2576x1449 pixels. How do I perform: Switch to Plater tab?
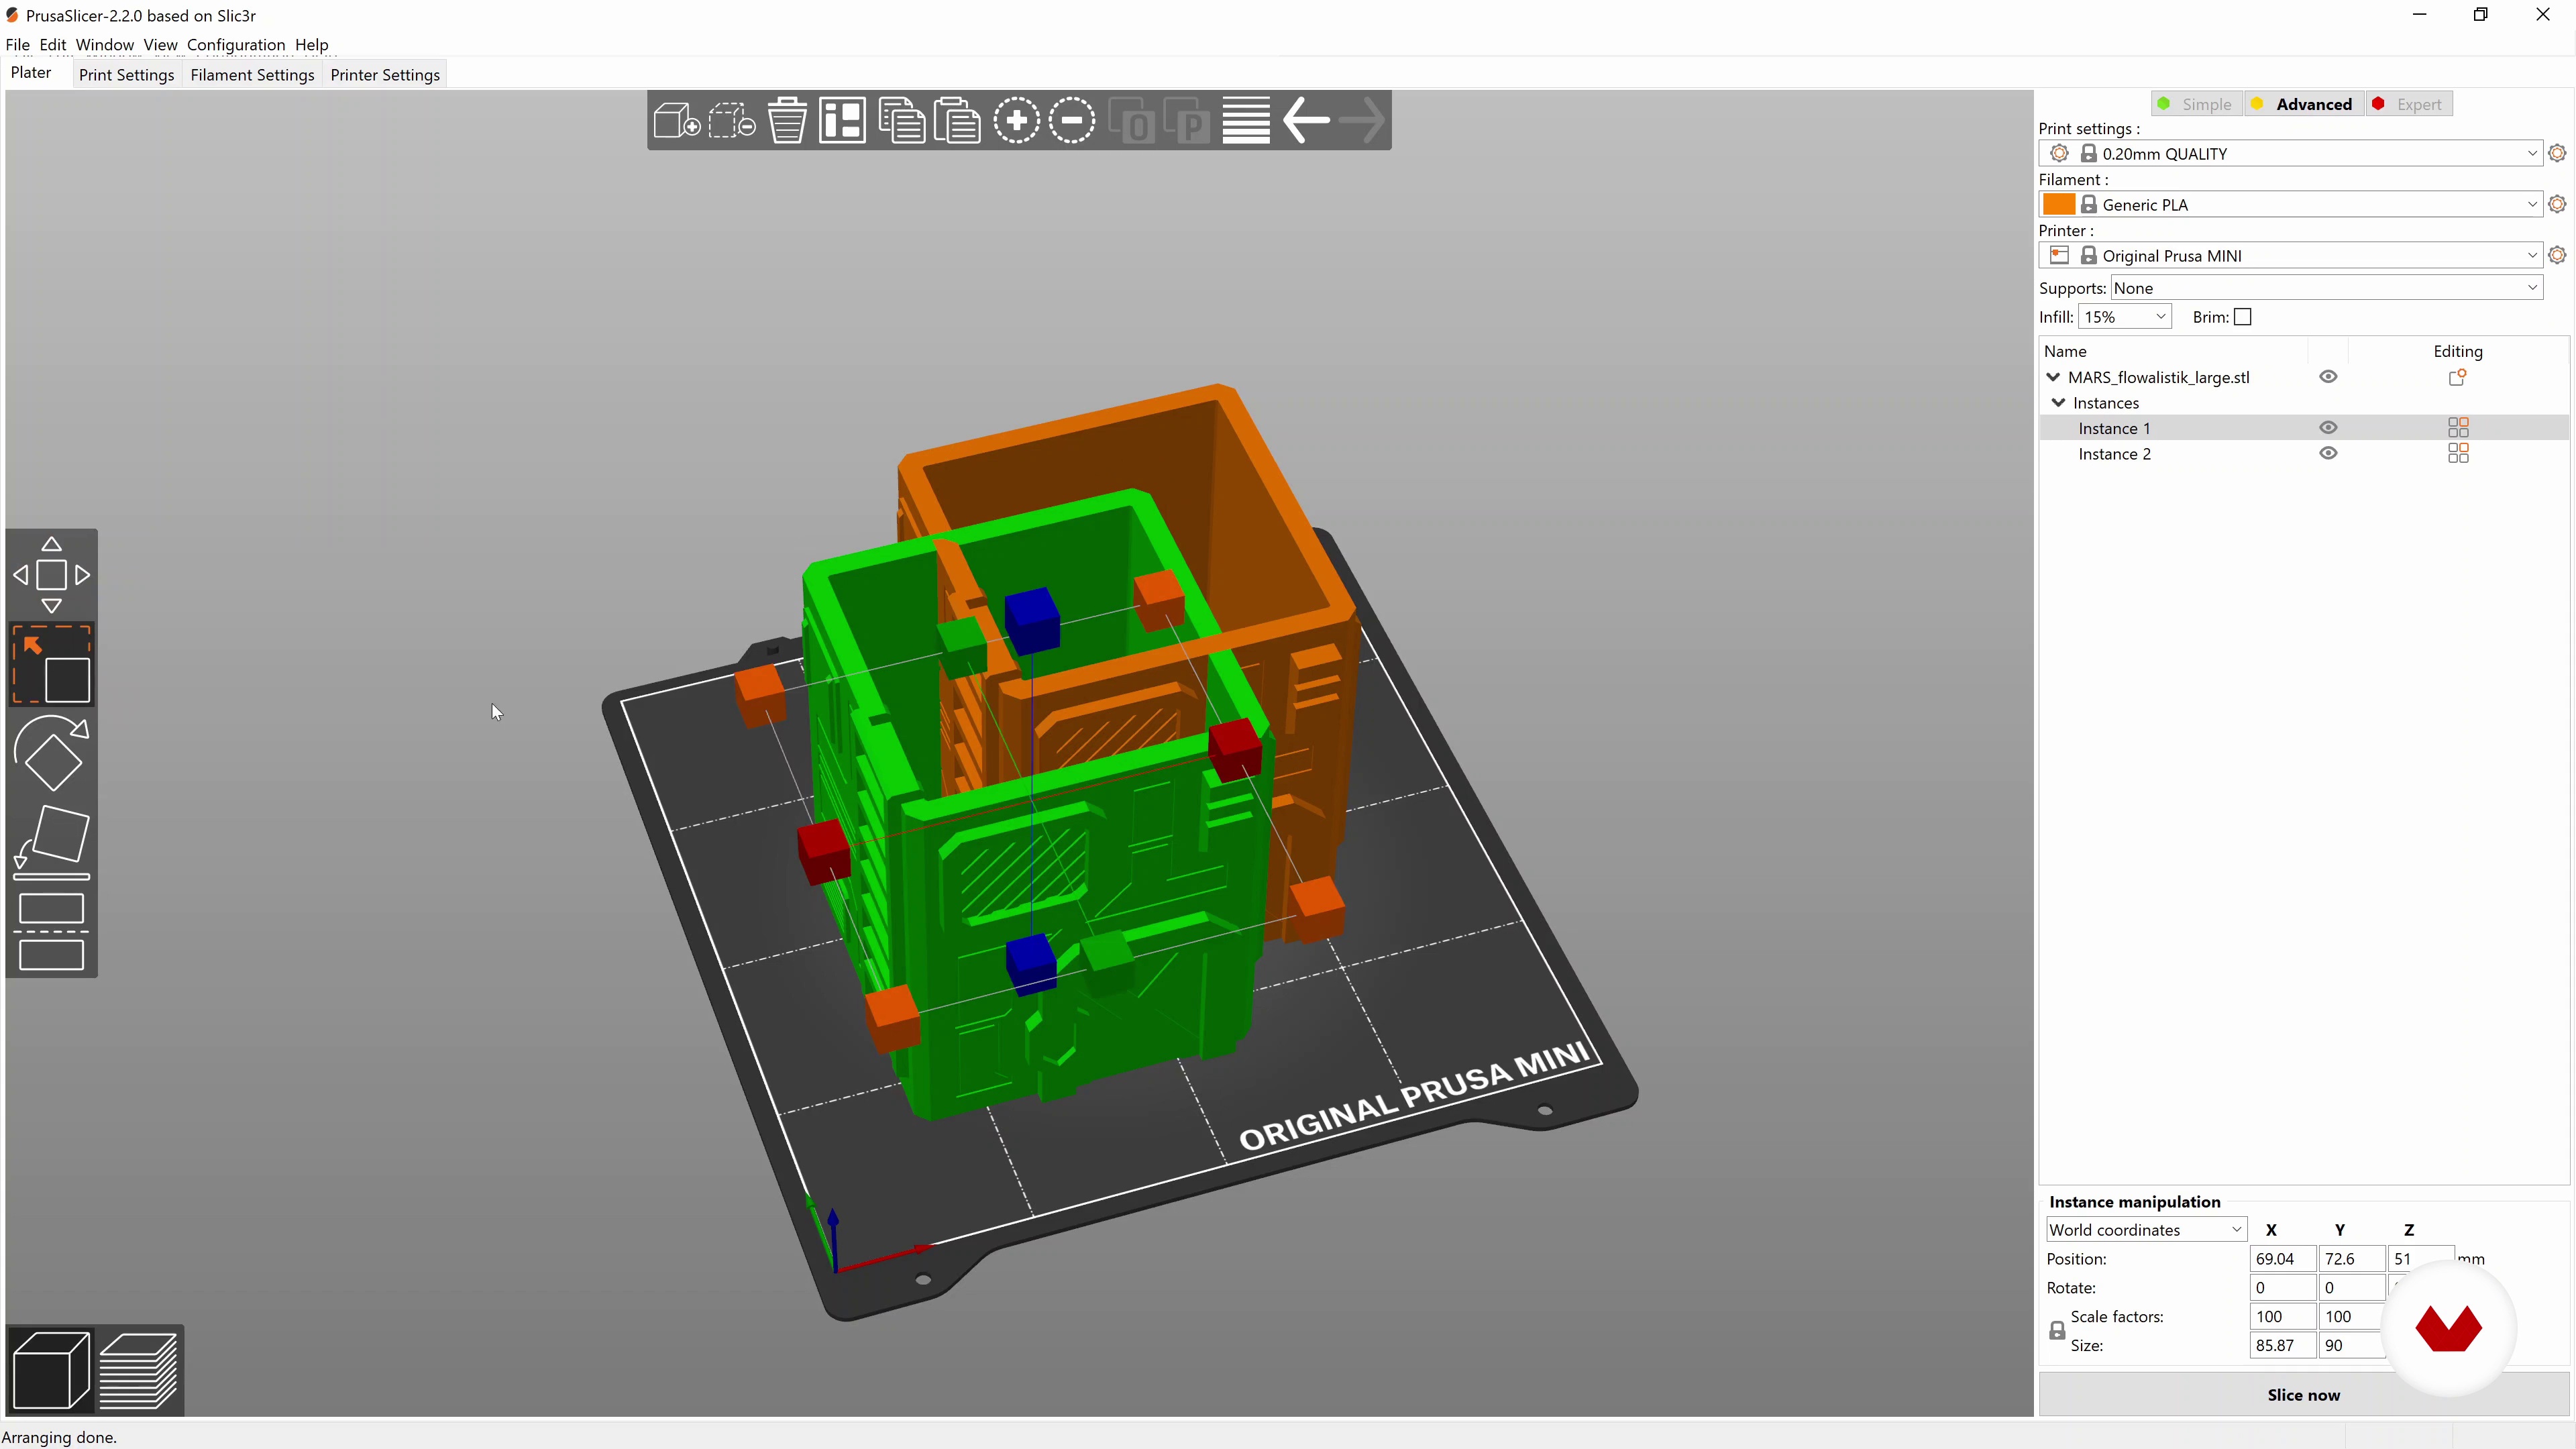pyautogui.click(x=31, y=73)
